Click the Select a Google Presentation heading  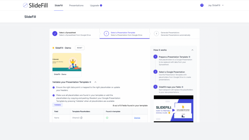pyautogui.click(x=172, y=72)
